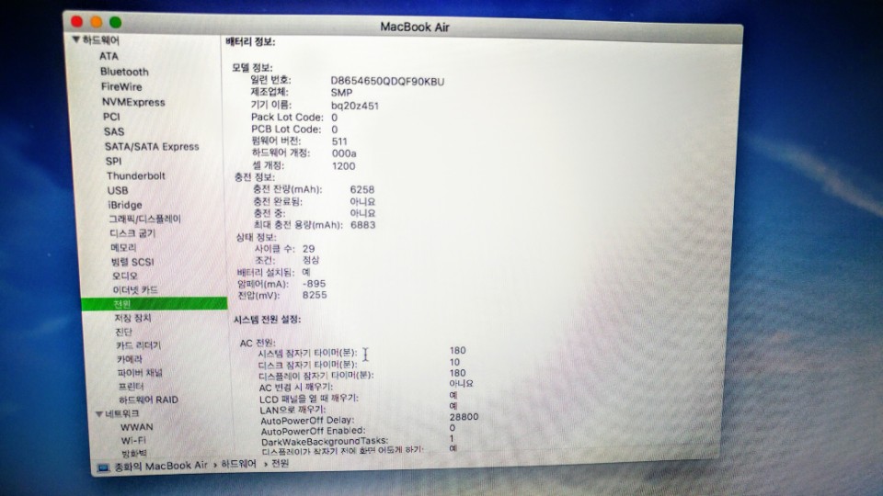Click the green zoom window button
Image resolution: width=883 pixels, height=496 pixels.
[x=115, y=21]
